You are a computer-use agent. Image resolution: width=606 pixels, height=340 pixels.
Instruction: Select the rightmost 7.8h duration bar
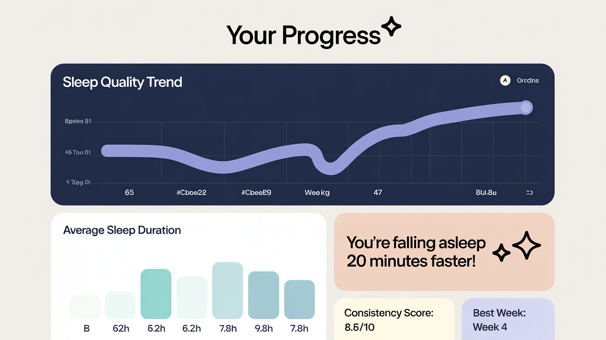pos(299,299)
